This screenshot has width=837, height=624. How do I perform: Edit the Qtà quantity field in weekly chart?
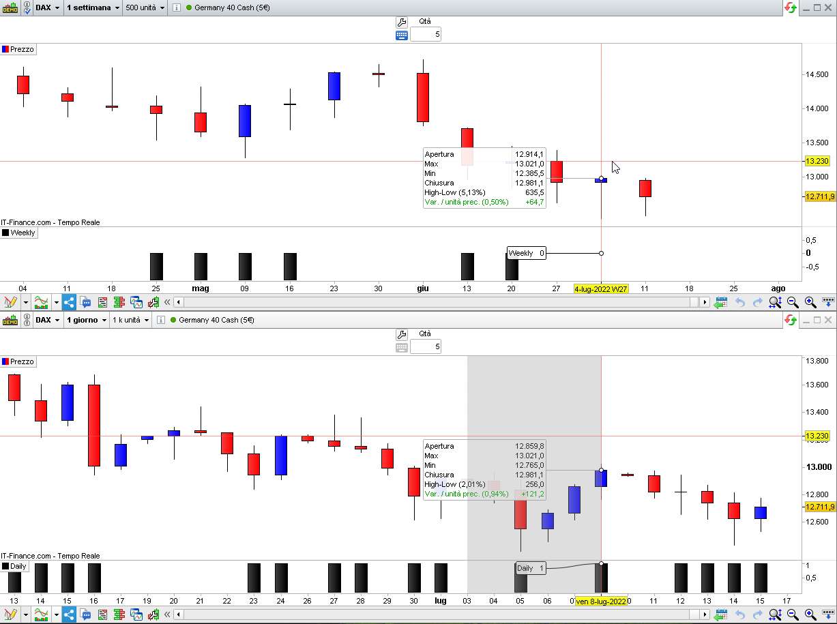click(426, 34)
